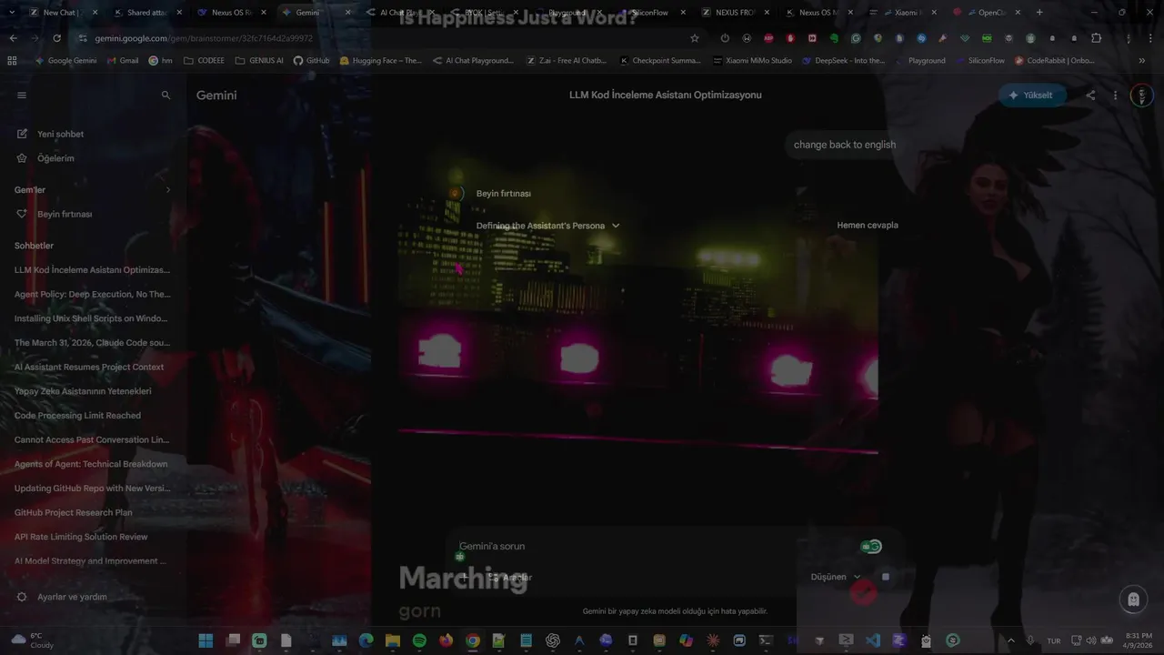This screenshot has width=1164, height=655.
Task: Open the Xiaomi MiMo Studio bookmark
Action: tap(752, 61)
